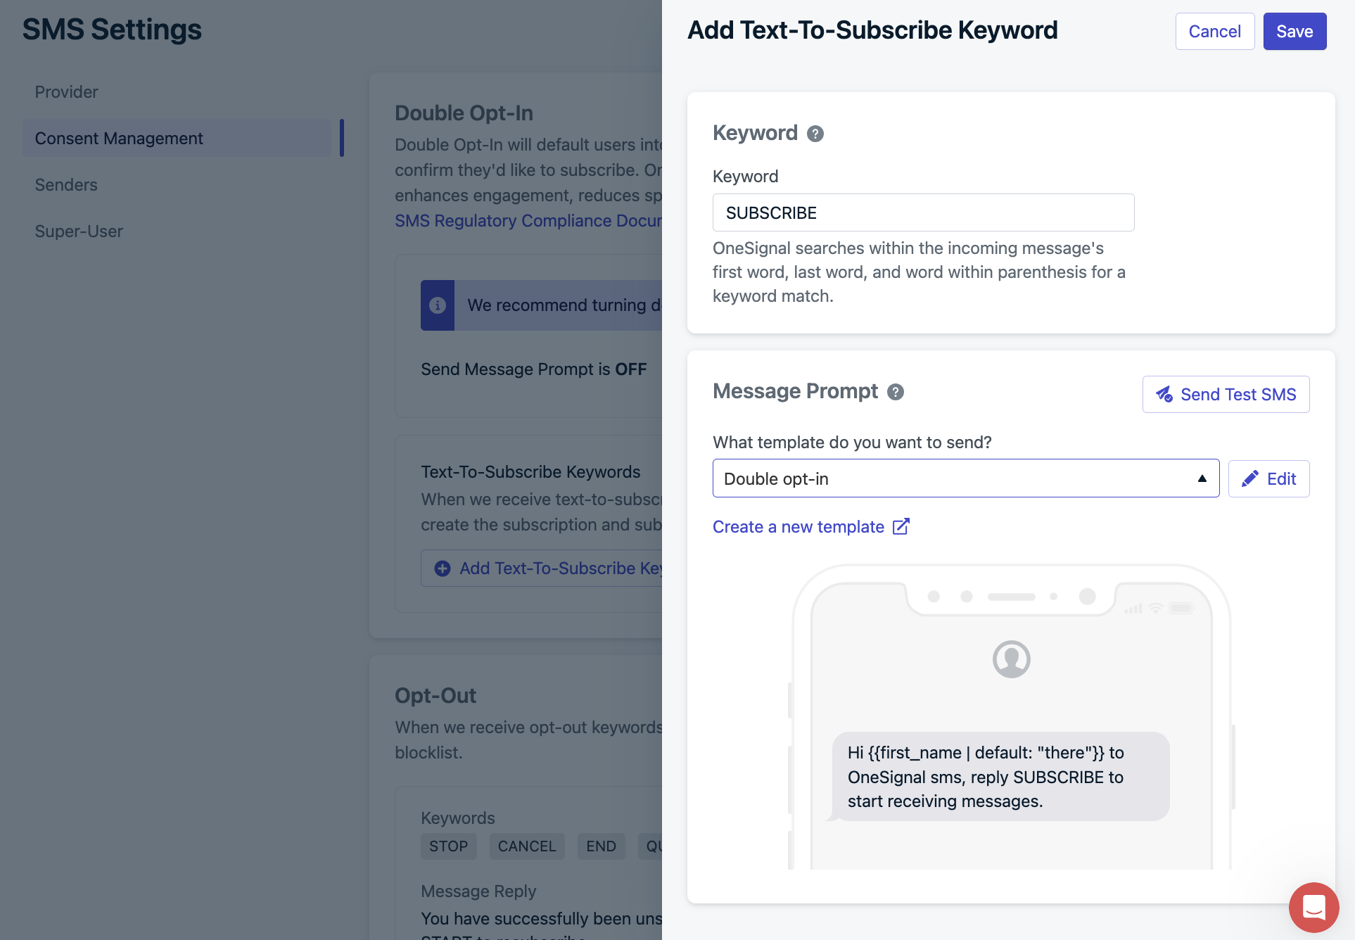
Task: Save the new keyword
Action: 1294,32
